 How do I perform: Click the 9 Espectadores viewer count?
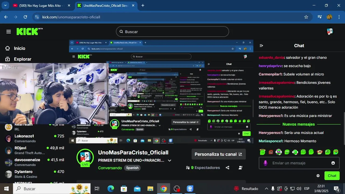click(203, 168)
